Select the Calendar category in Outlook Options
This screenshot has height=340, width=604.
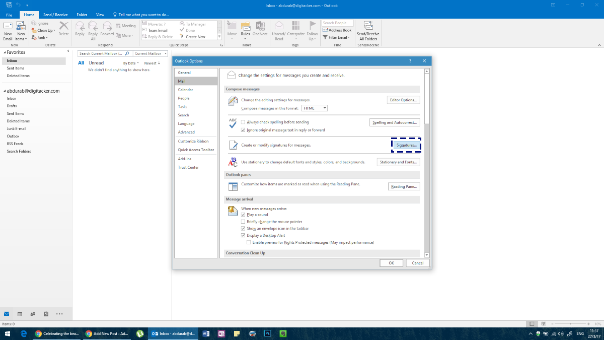[x=185, y=90]
